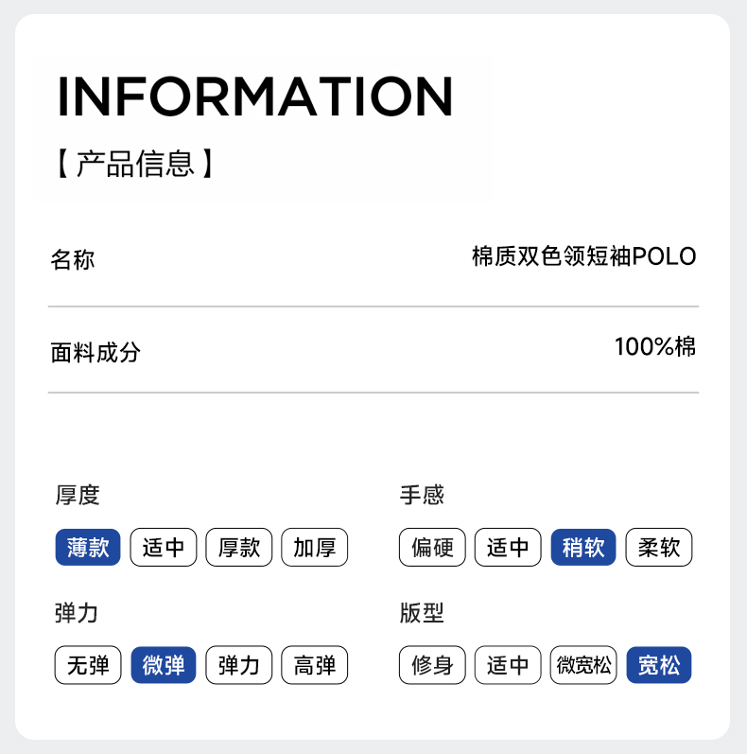The height and width of the screenshot is (754, 747).
Task: Click the 100%棉 fabric composition value
Action: (655, 347)
